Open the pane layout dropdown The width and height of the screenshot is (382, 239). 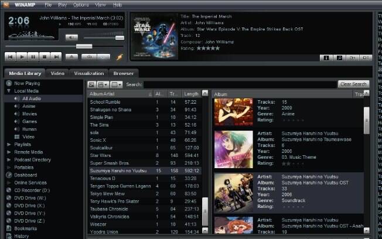pyautogui.click(x=103, y=84)
